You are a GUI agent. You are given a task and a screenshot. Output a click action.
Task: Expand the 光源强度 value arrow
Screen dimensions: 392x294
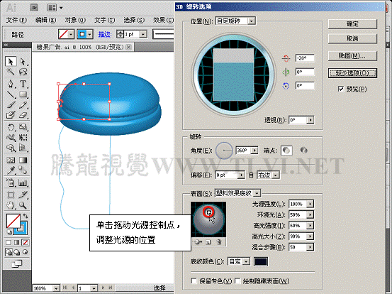point(310,204)
